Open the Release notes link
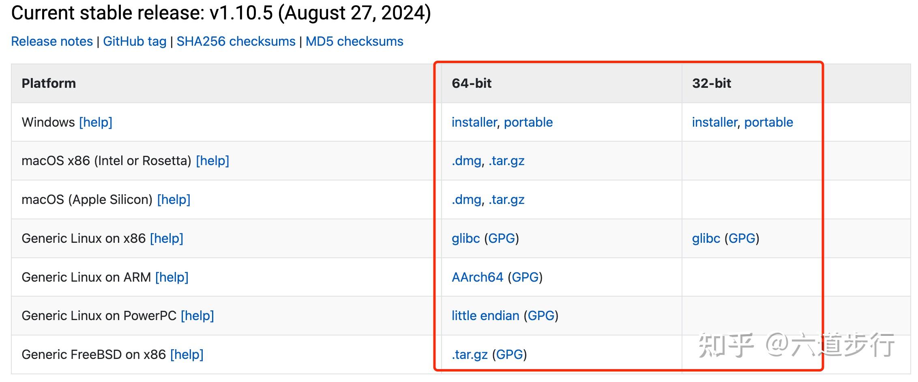This screenshot has height=382, width=918. (x=52, y=41)
